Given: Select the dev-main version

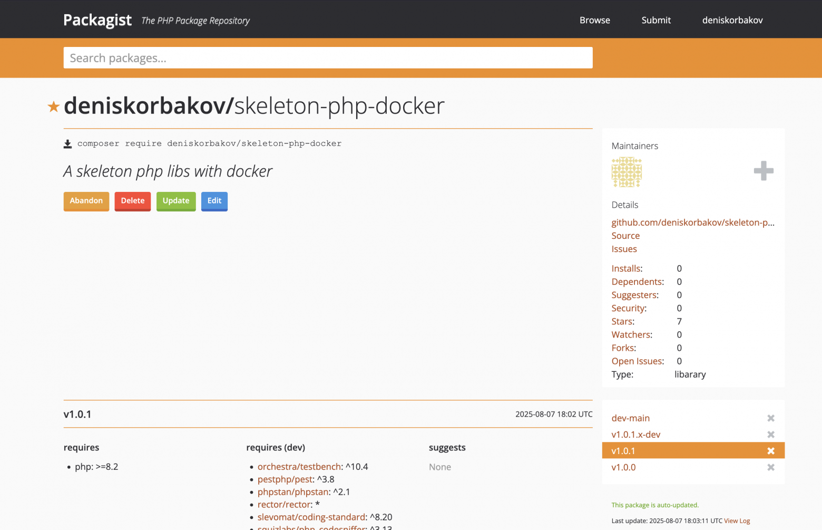Looking at the screenshot, I should click(631, 418).
